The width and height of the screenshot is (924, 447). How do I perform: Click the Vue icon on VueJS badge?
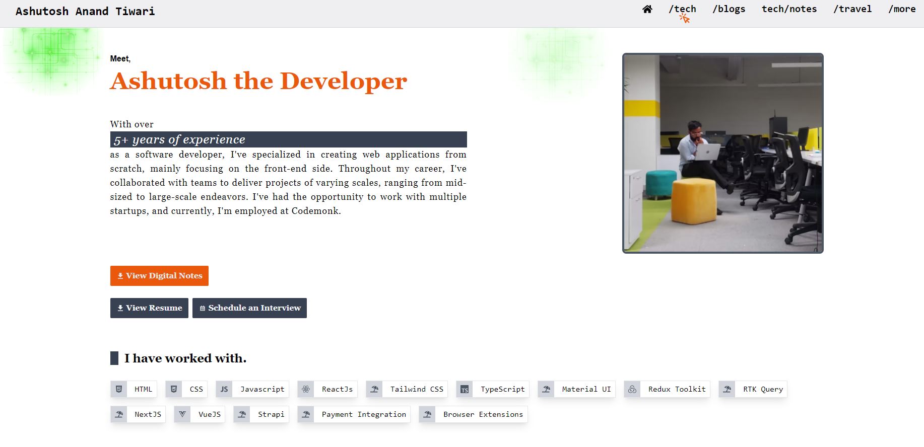pos(182,414)
